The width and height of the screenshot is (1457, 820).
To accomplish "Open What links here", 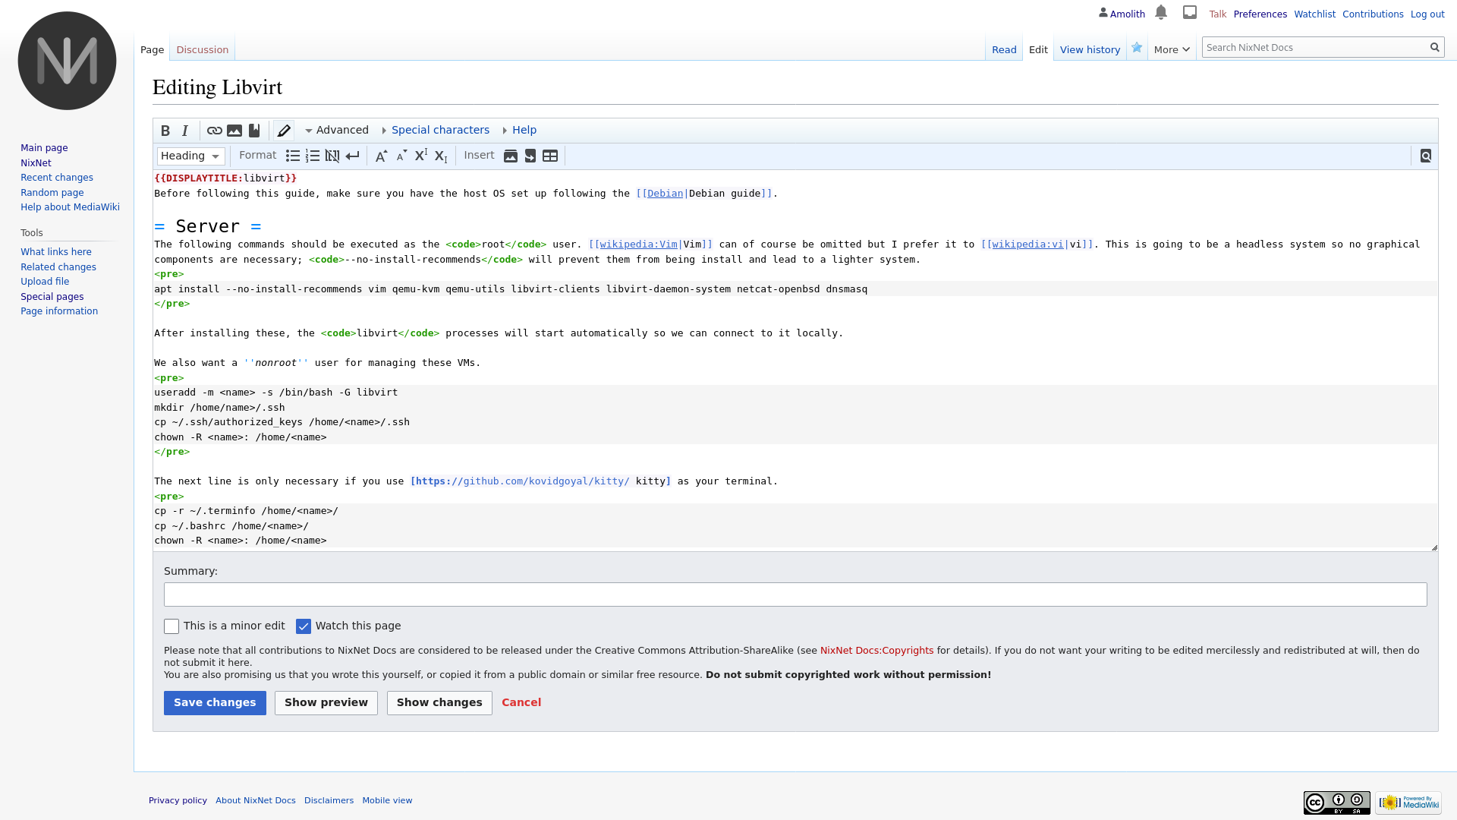I will coord(56,252).
